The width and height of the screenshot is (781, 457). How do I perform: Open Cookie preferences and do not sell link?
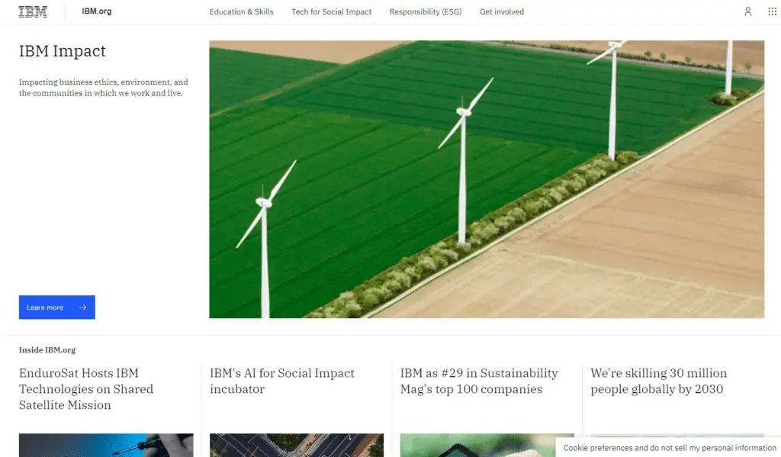coord(670,448)
